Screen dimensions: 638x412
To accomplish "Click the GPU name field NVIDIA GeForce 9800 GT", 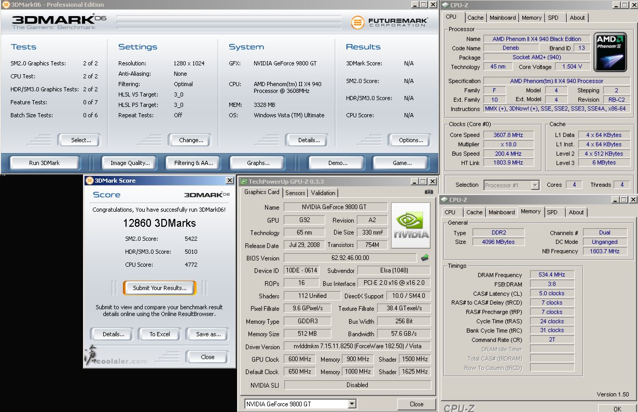I will point(336,207).
